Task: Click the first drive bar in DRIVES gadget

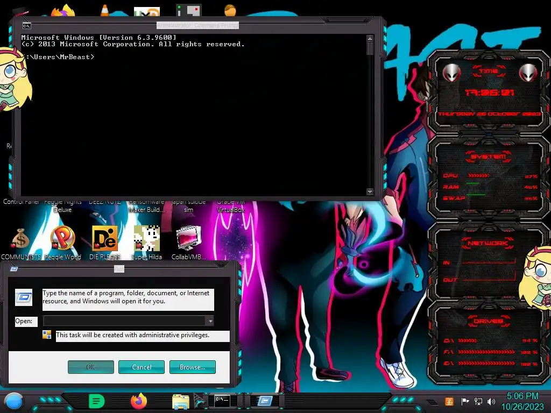Action: tap(468, 340)
